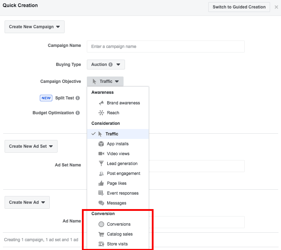
Task: Select App installs objective
Action: (118, 144)
